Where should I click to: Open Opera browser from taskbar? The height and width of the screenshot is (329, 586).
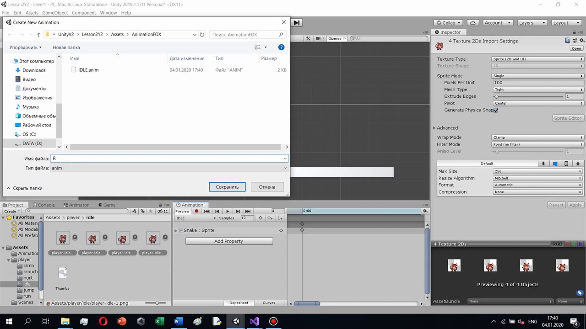(103, 321)
